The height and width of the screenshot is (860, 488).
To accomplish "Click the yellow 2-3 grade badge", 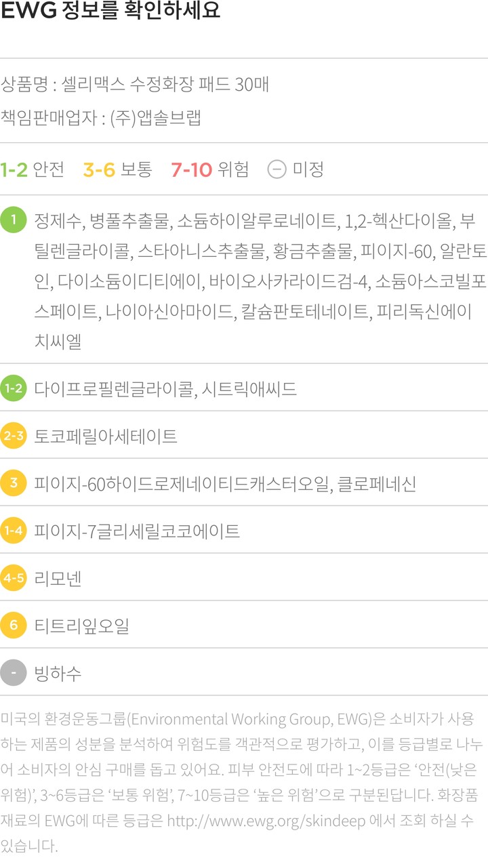I will point(14,436).
